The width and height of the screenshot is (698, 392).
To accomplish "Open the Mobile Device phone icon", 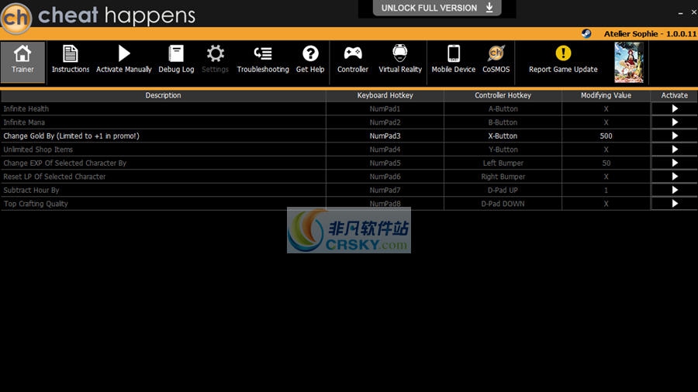I will click(x=454, y=53).
